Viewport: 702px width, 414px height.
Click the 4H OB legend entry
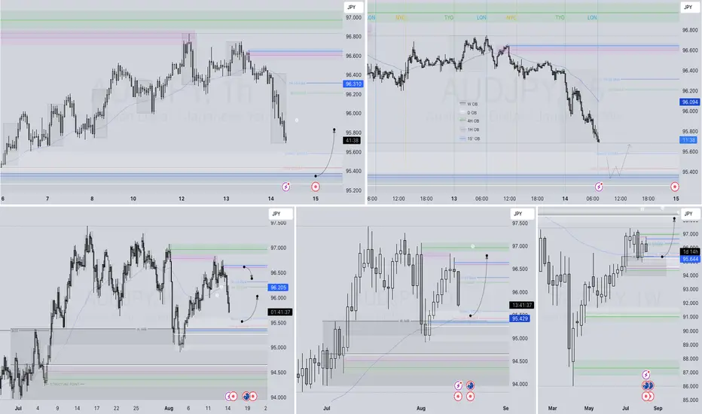pyautogui.click(x=470, y=121)
